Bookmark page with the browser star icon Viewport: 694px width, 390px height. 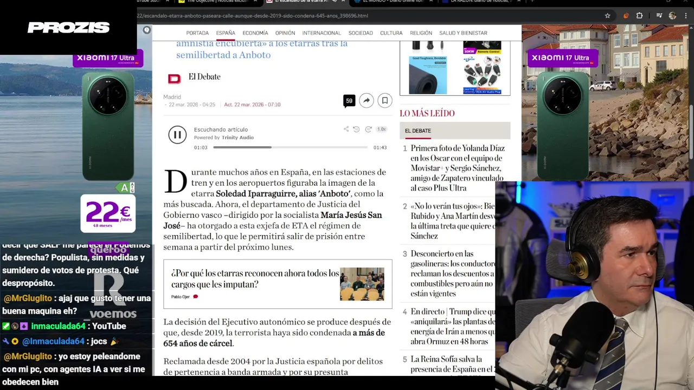[607, 16]
